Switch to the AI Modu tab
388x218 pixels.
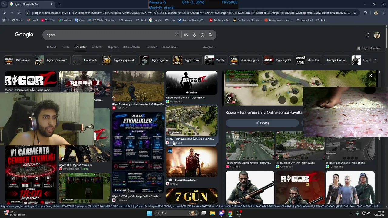tap(52, 47)
